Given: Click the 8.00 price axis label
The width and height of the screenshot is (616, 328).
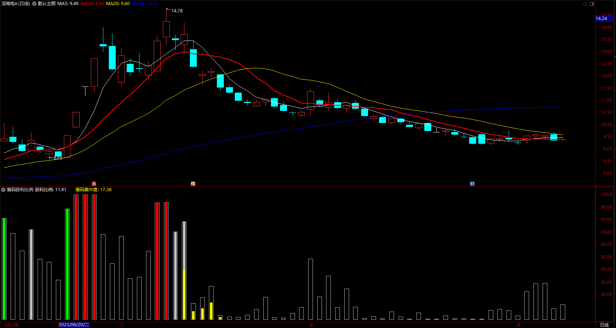Looking at the screenshot, I should (608, 173).
